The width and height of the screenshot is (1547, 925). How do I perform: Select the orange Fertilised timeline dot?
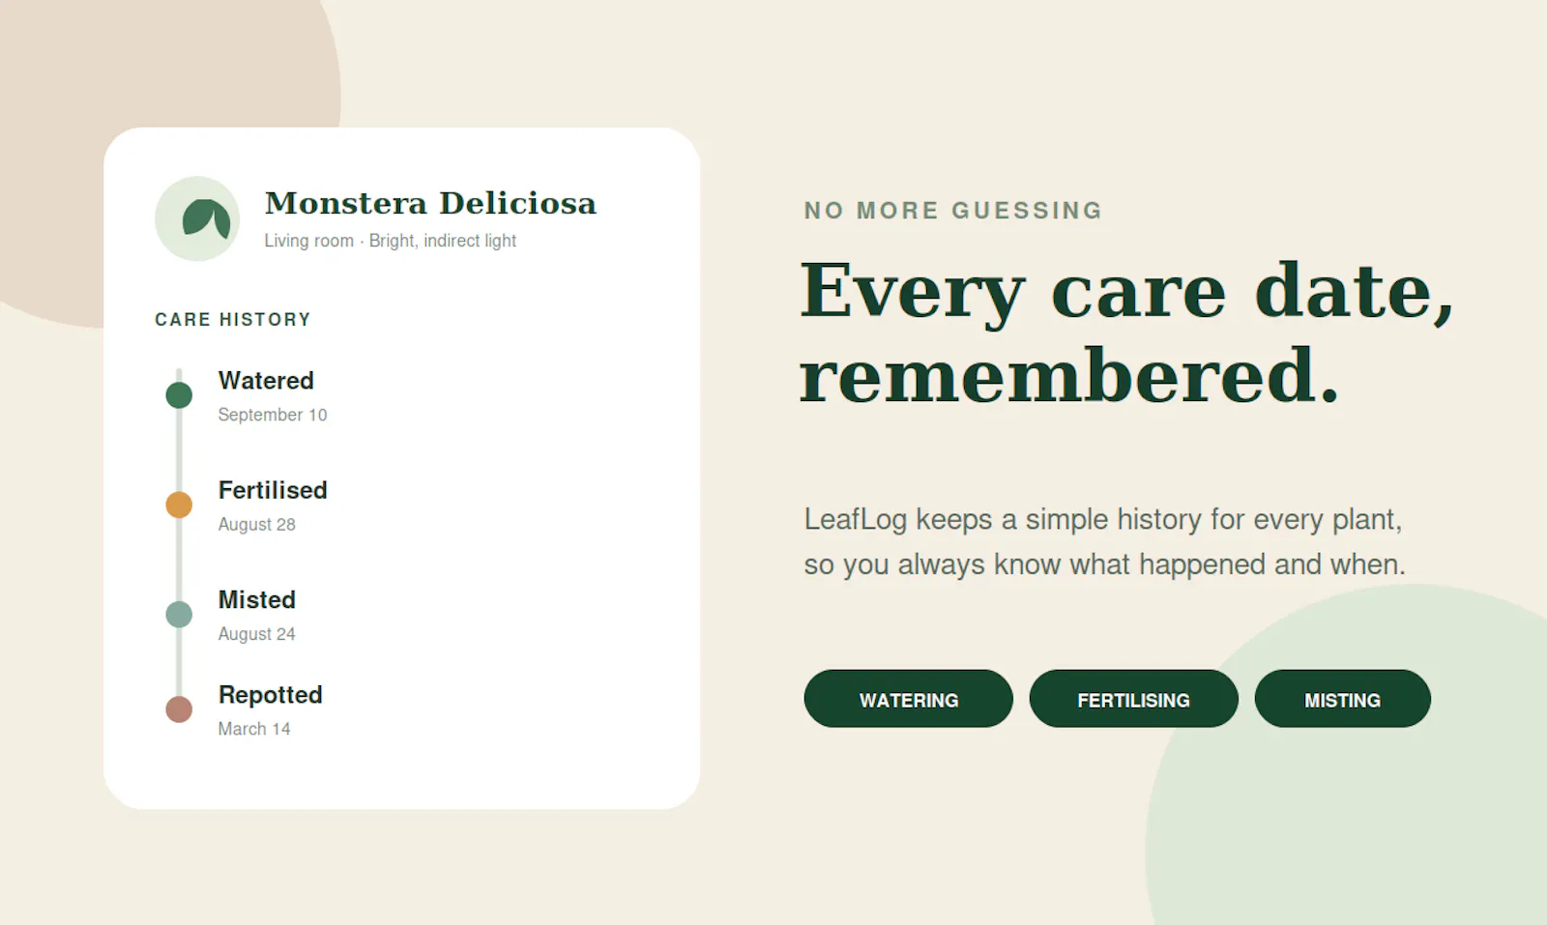(179, 505)
